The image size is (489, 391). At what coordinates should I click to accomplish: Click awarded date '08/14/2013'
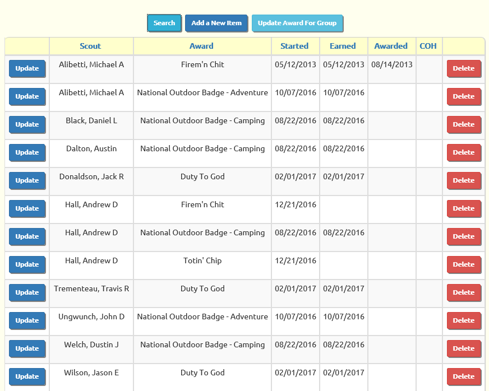point(391,65)
